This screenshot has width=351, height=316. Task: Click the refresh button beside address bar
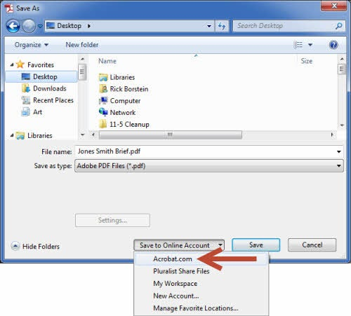(222, 26)
